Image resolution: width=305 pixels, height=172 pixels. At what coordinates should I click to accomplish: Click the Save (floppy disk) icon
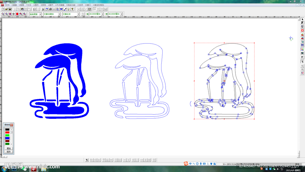tap(10, 9)
